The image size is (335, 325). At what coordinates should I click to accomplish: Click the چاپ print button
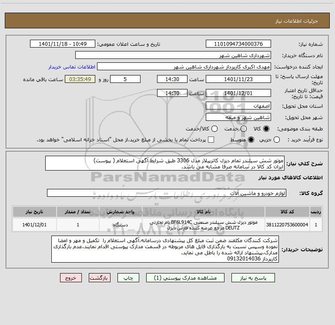point(128,277)
